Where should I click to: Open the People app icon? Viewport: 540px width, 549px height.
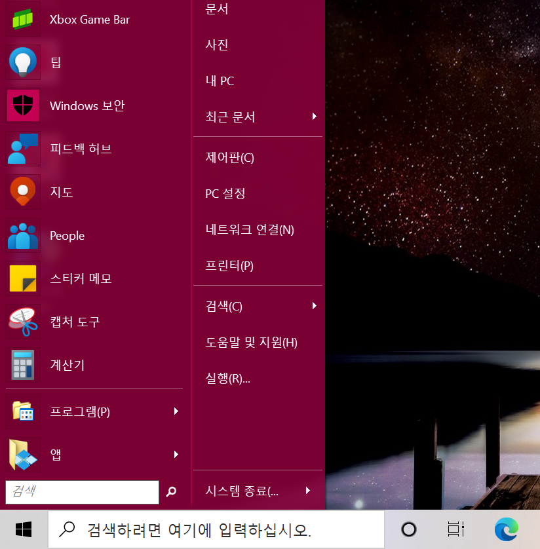pos(23,235)
